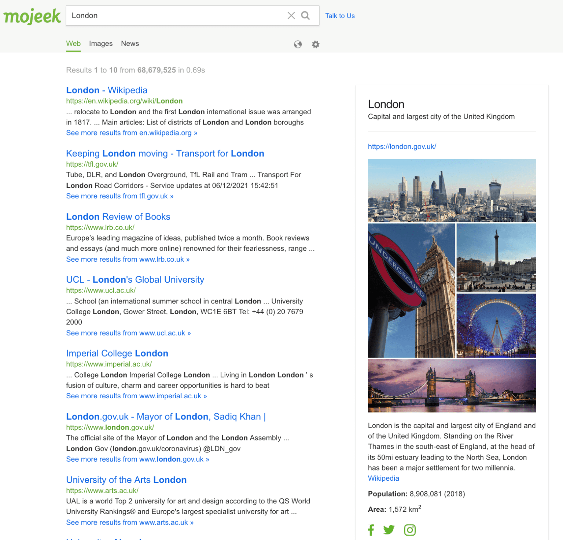
Task: Clear the search box with the X icon
Action: click(291, 16)
